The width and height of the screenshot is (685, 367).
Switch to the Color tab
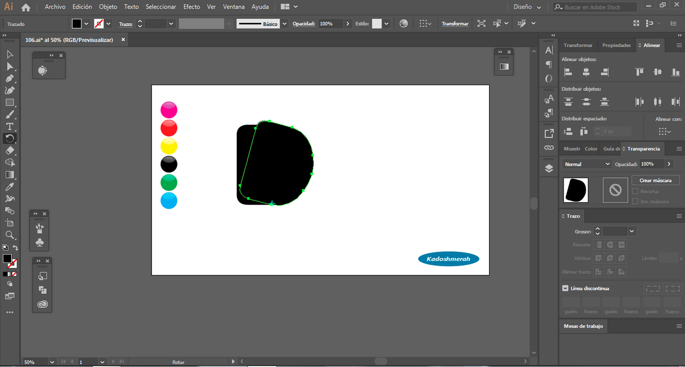click(x=591, y=148)
